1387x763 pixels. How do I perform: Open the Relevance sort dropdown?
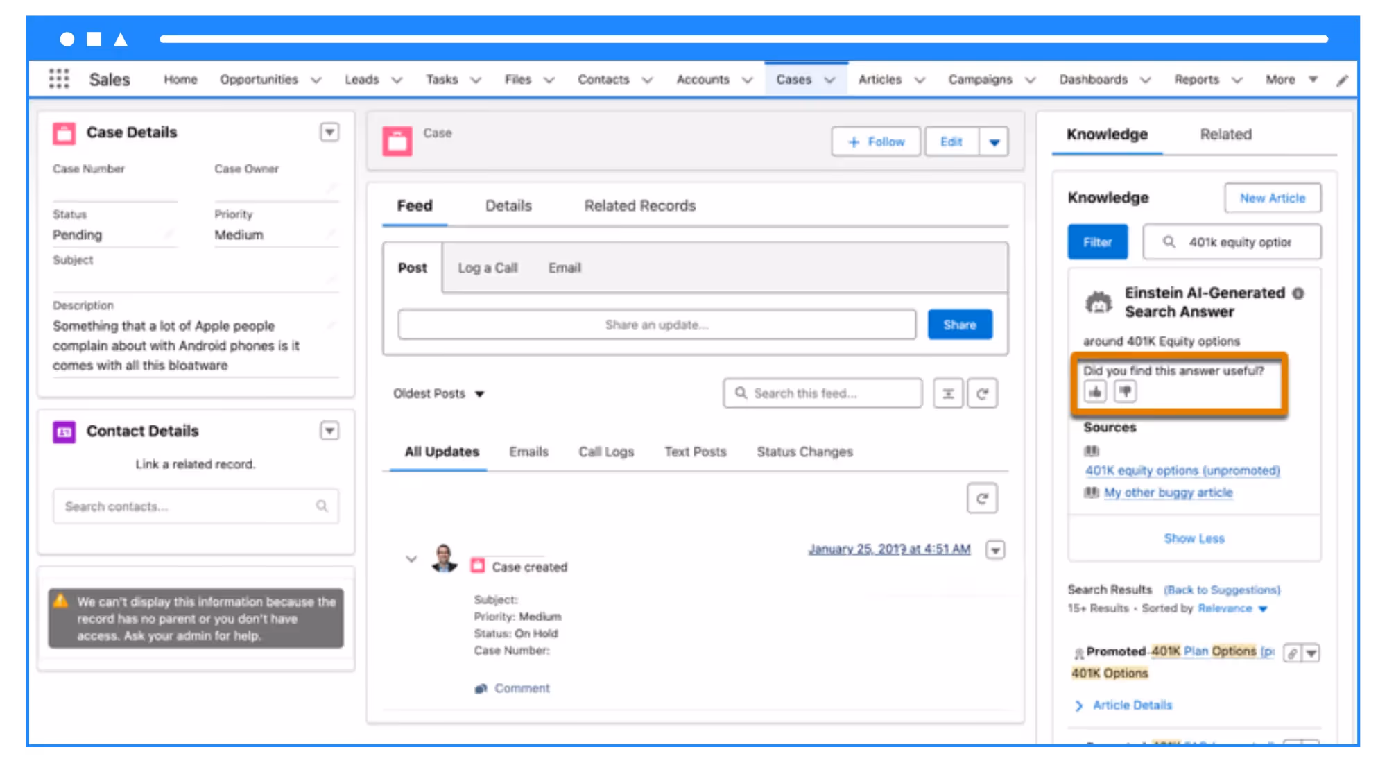1232,608
